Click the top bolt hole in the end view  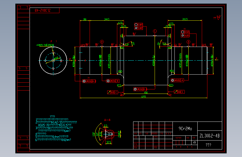tap(53, 53)
